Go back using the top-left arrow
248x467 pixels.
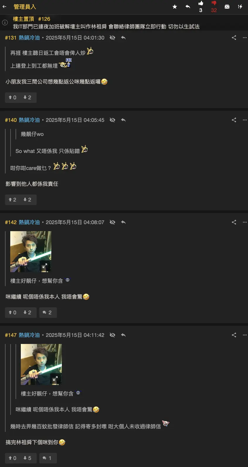4,6
